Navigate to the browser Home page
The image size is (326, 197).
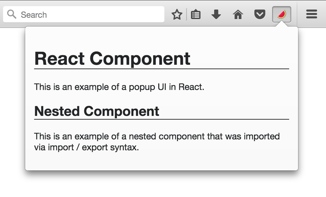coord(238,14)
